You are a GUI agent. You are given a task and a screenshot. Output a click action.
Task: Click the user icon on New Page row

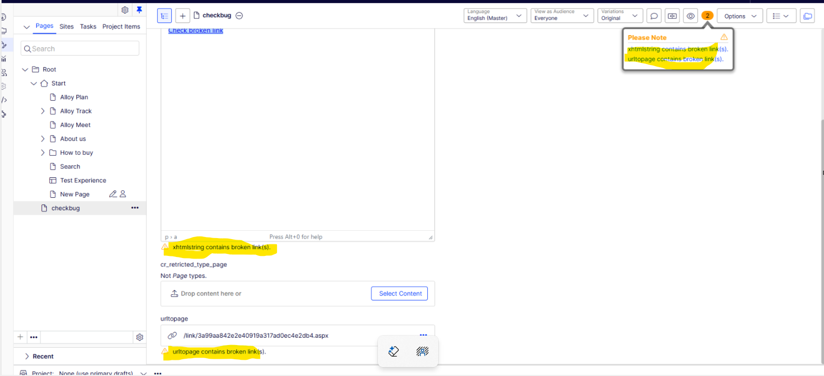click(x=123, y=194)
